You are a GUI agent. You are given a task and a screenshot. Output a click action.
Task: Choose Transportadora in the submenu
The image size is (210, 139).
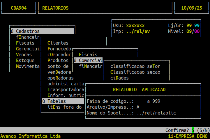pos(66,89)
